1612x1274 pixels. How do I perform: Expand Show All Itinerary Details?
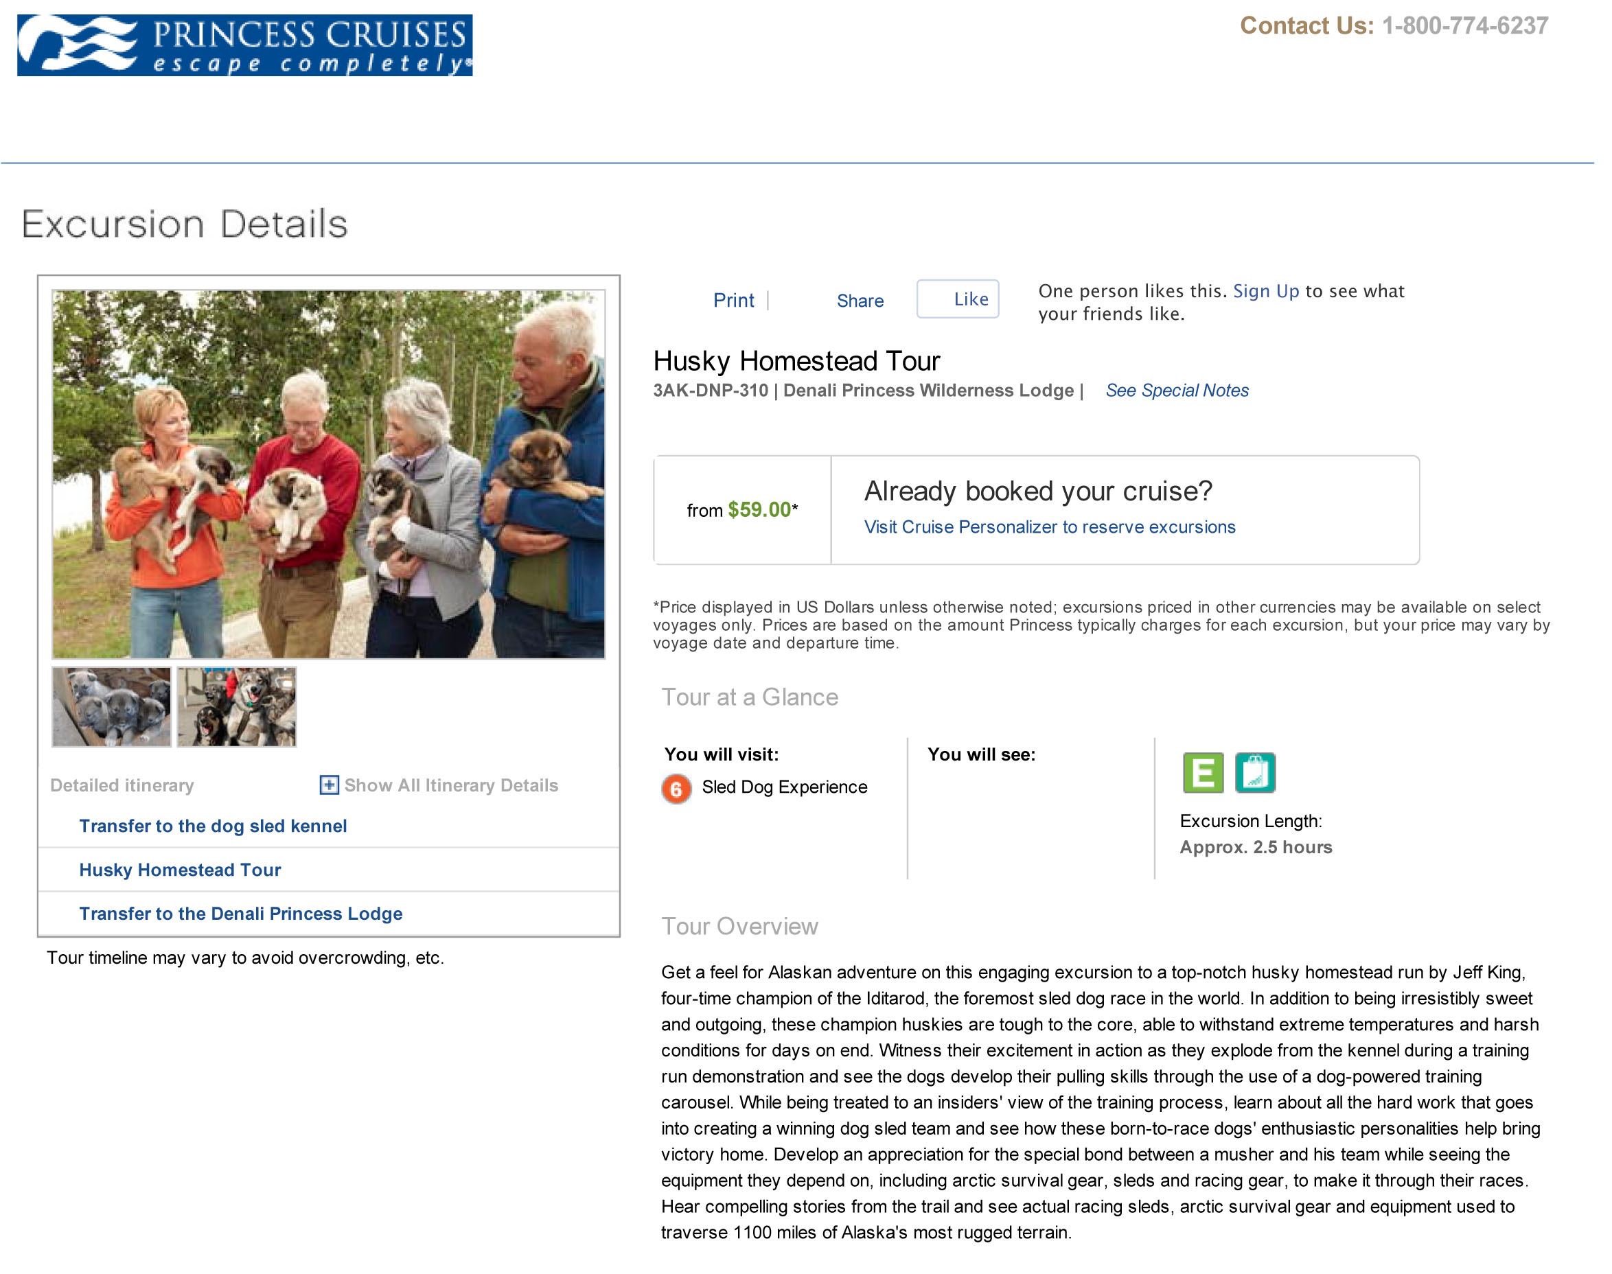pyautogui.click(x=450, y=785)
